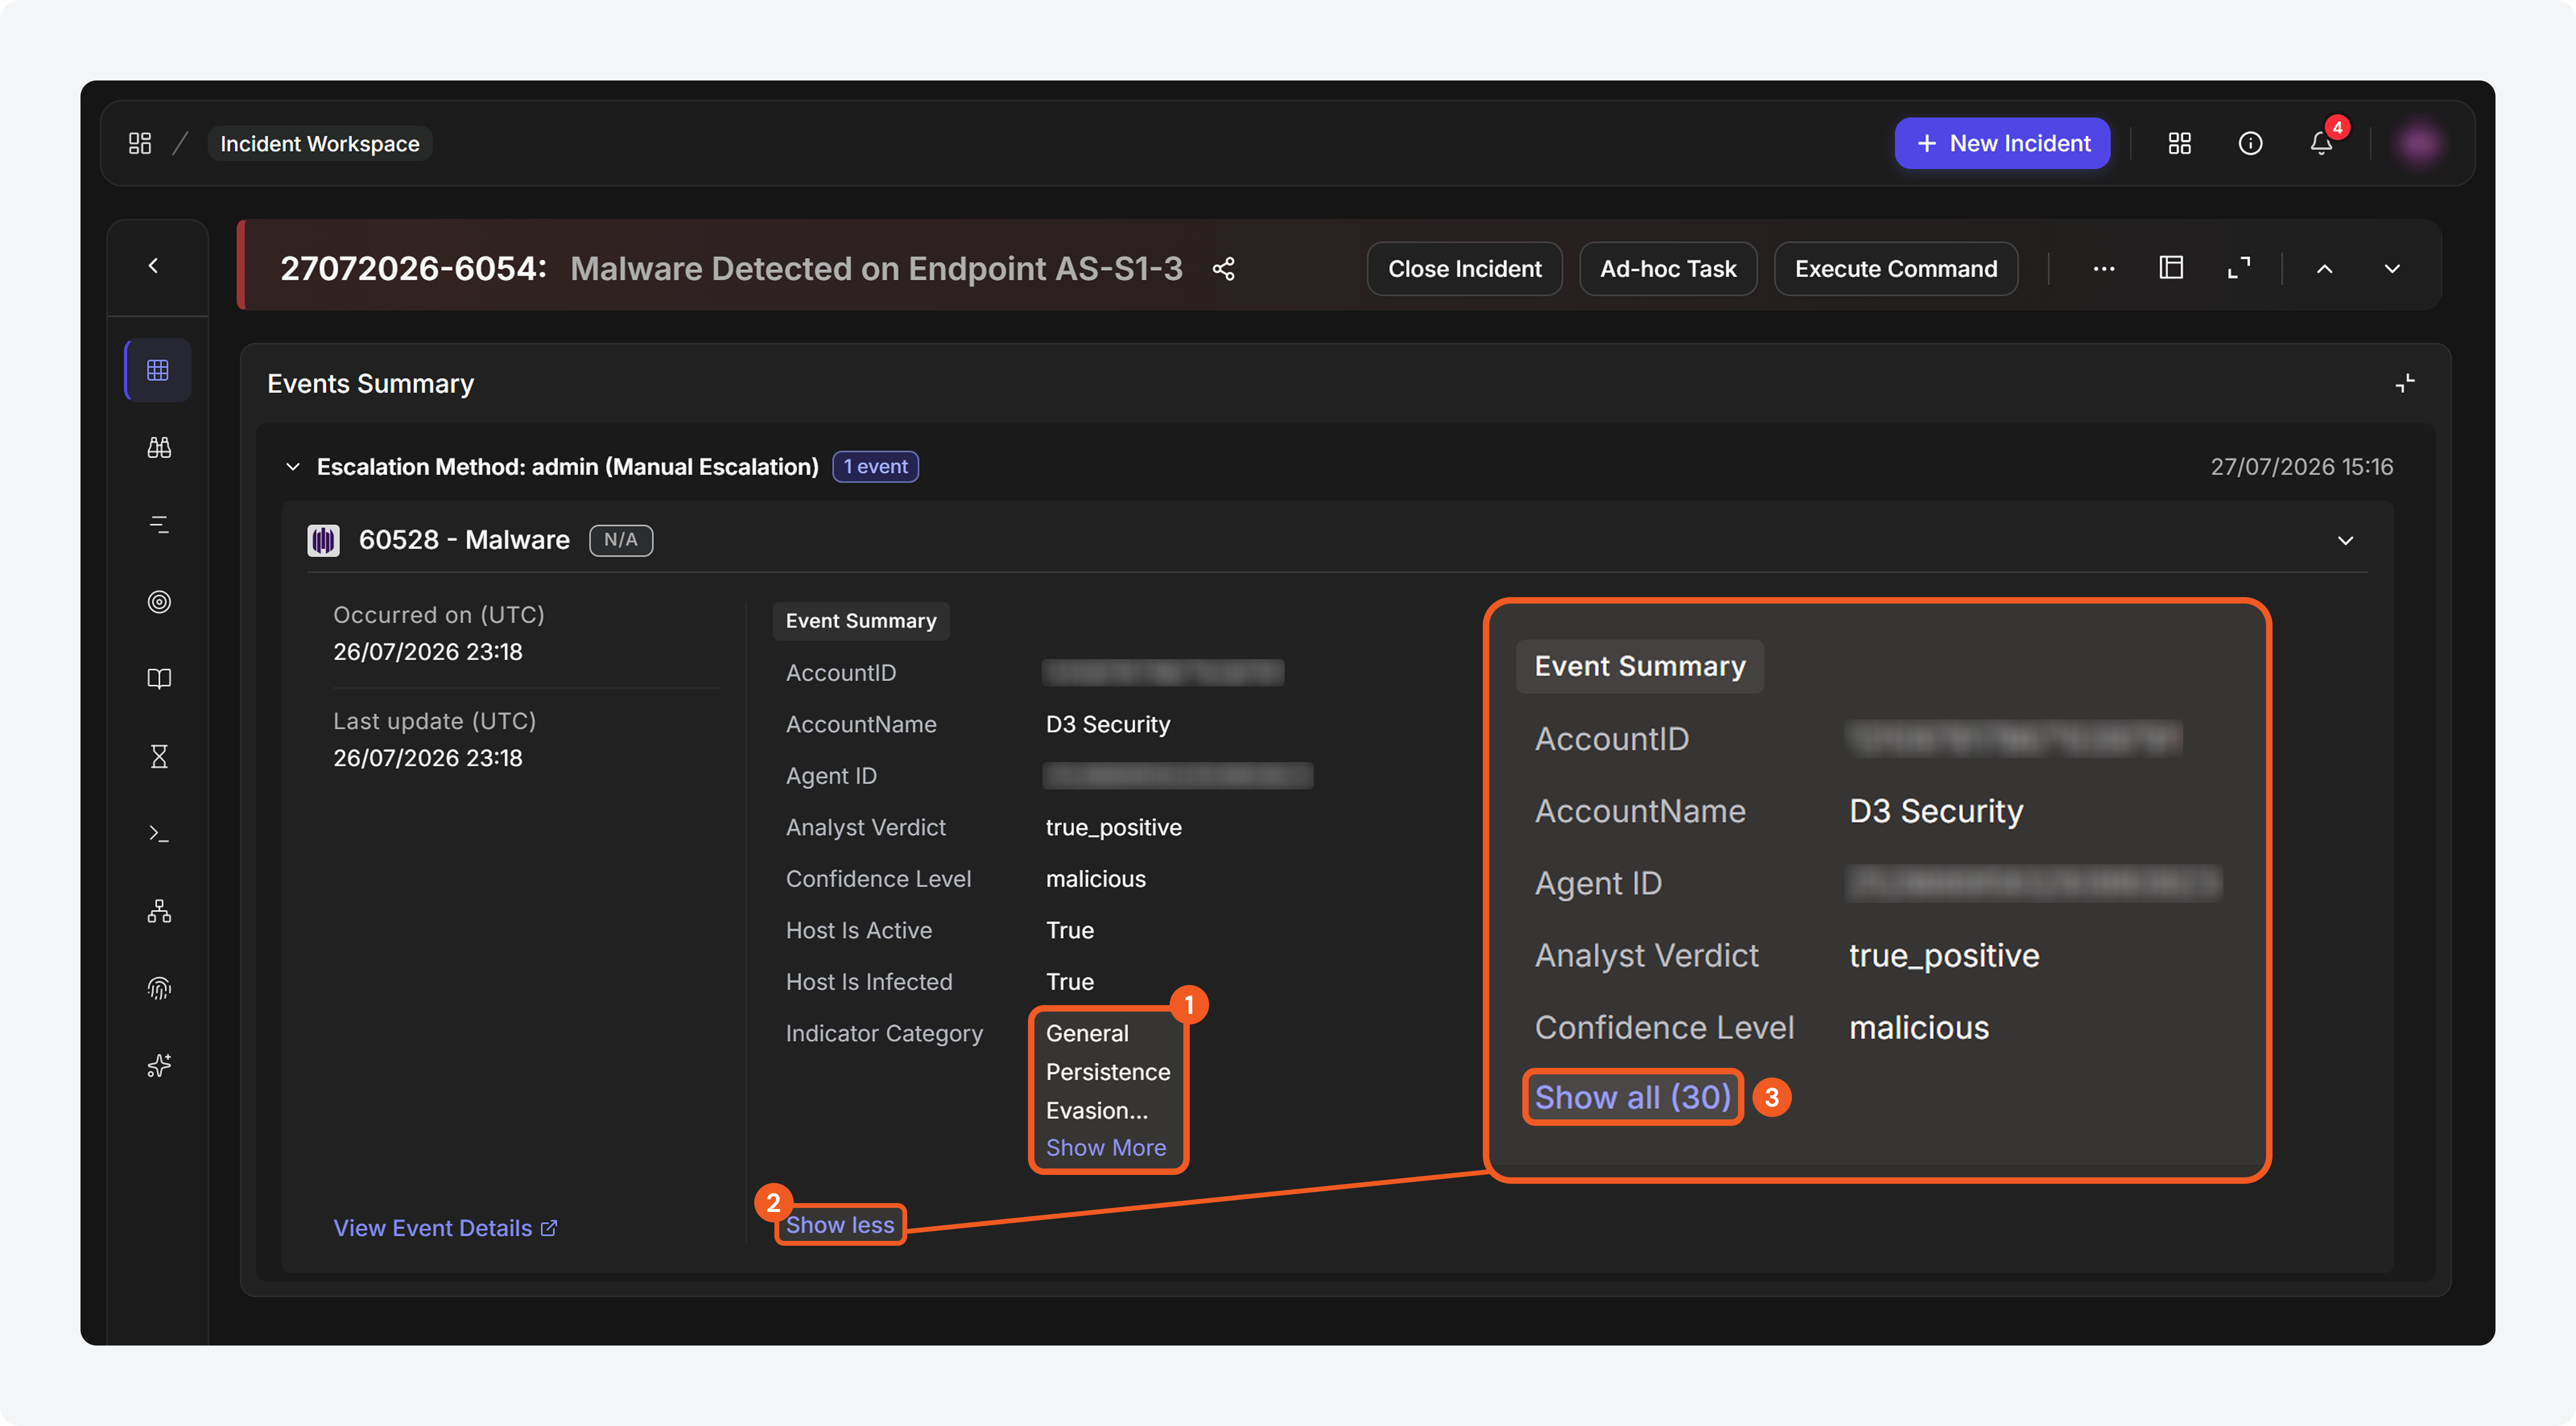Click malicious confidence value in event list
The image size is (2576, 1426).
point(1096,879)
